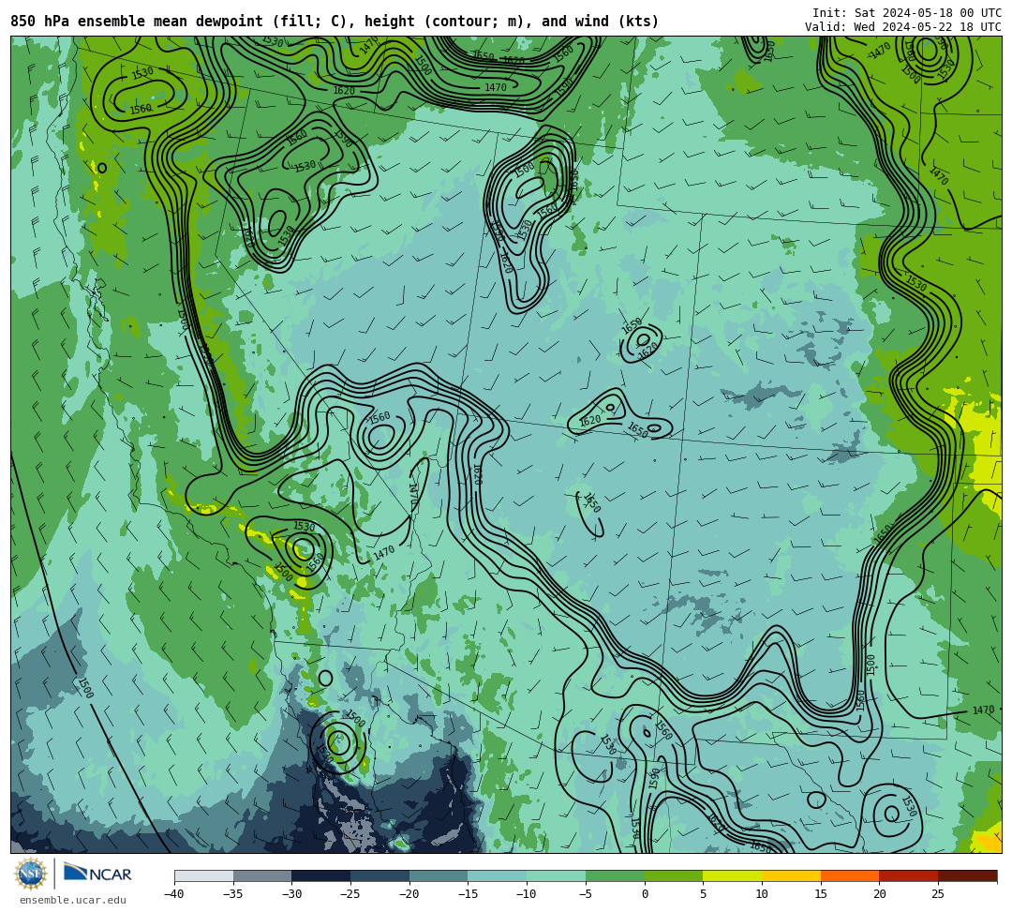The width and height of the screenshot is (1012, 912).
Task: Select the light gray -40 to -35 color swatch
Action: click(x=204, y=875)
